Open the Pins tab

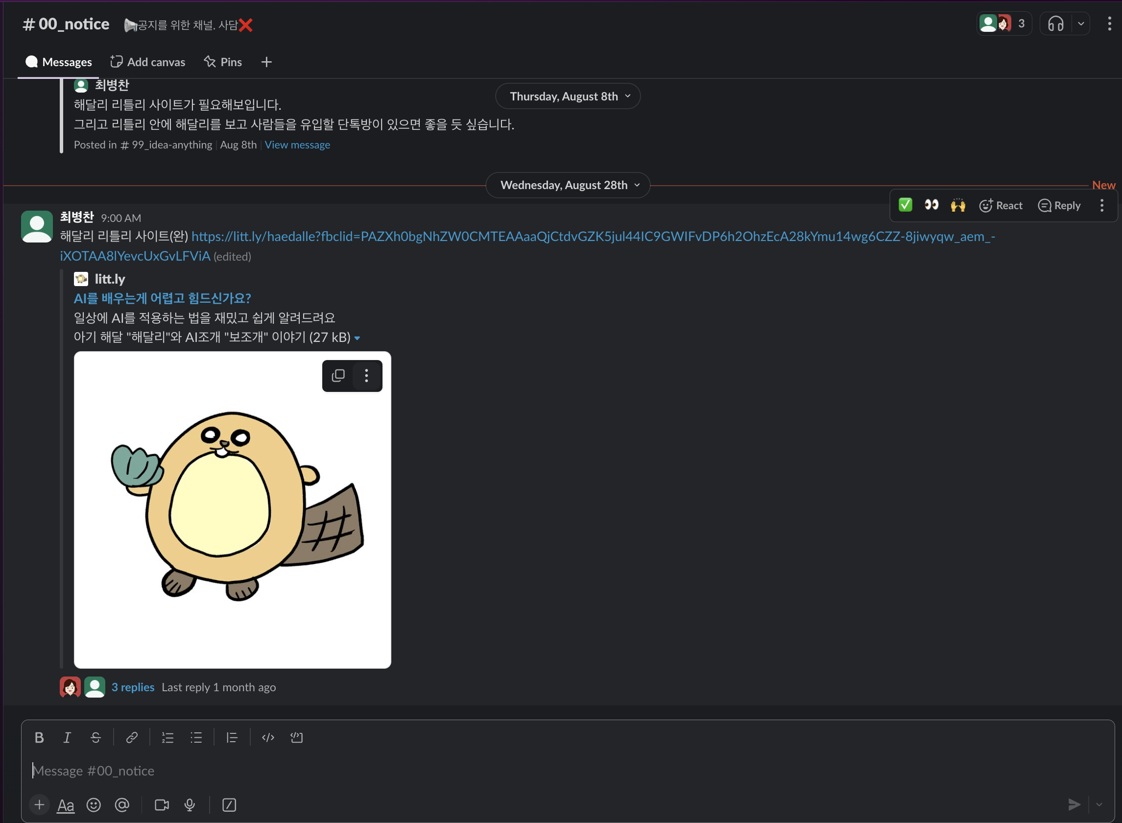click(228, 61)
